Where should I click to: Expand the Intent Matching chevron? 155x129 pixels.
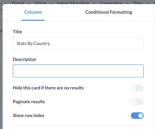[94, 3]
